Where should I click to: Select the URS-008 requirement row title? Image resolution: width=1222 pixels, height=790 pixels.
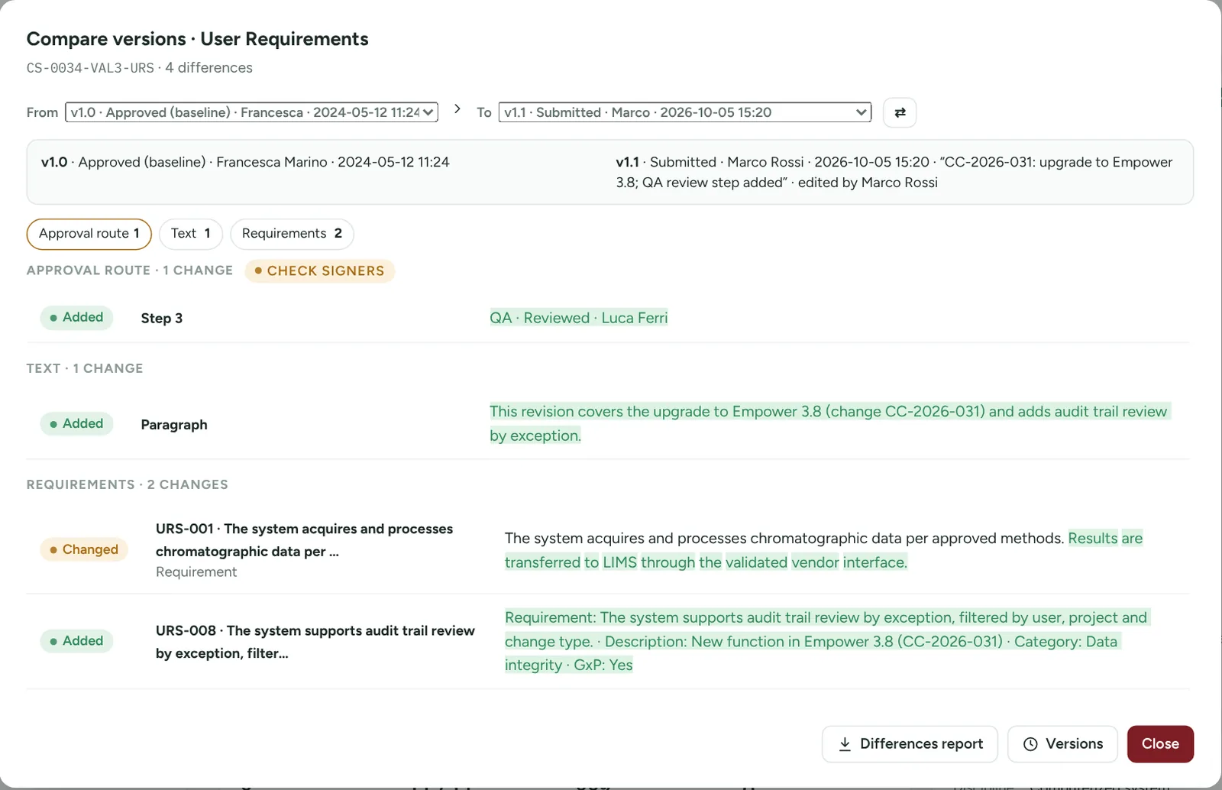point(315,642)
